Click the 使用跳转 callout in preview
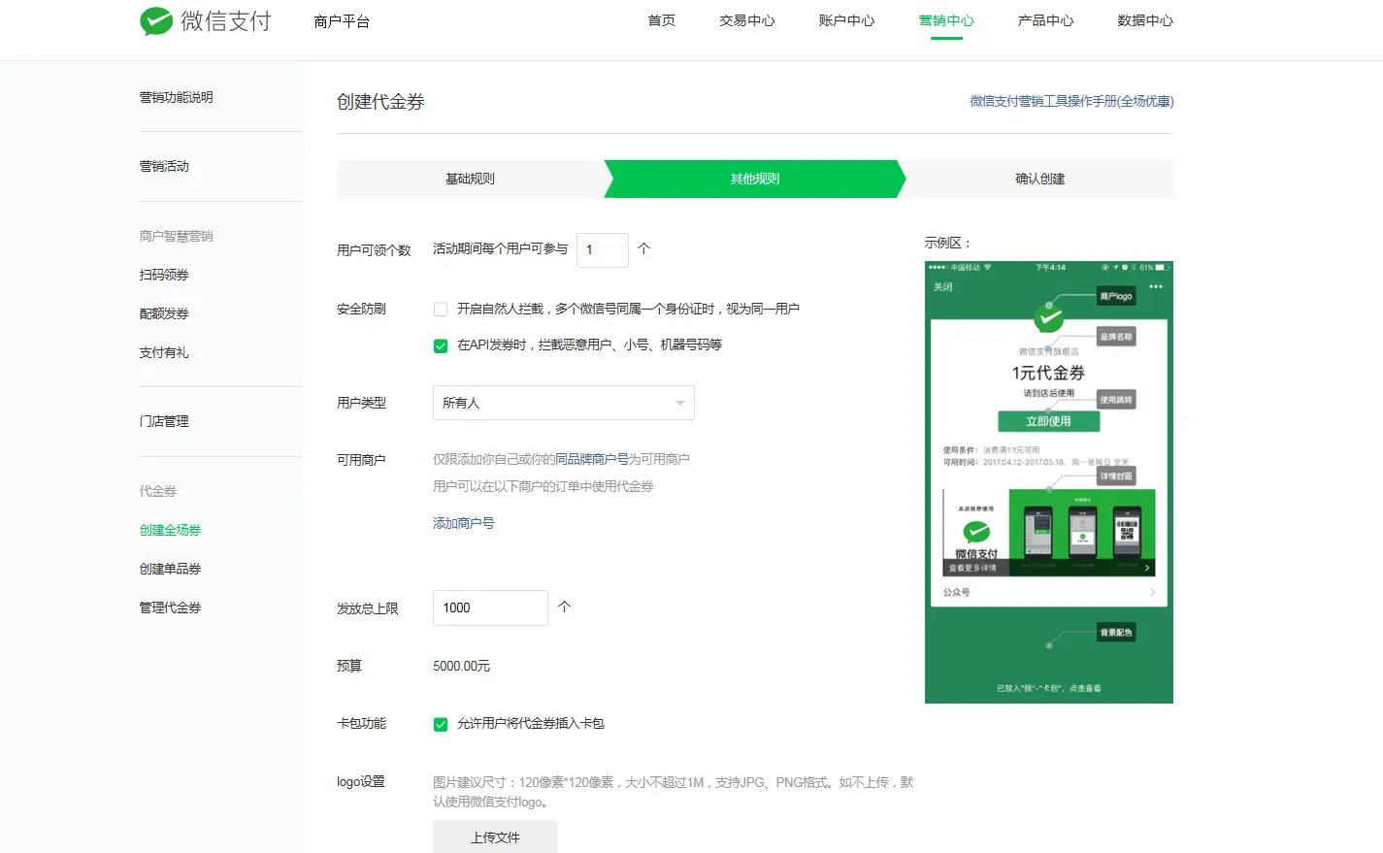The image size is (1383, 853). [x=1116, y=400]
